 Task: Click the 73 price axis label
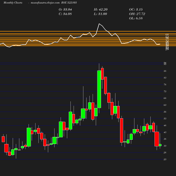click(165, 91)
